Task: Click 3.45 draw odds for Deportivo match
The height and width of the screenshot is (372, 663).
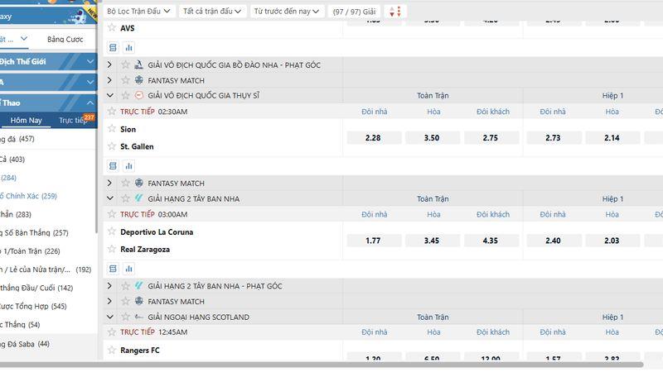Action: (432, 241)
